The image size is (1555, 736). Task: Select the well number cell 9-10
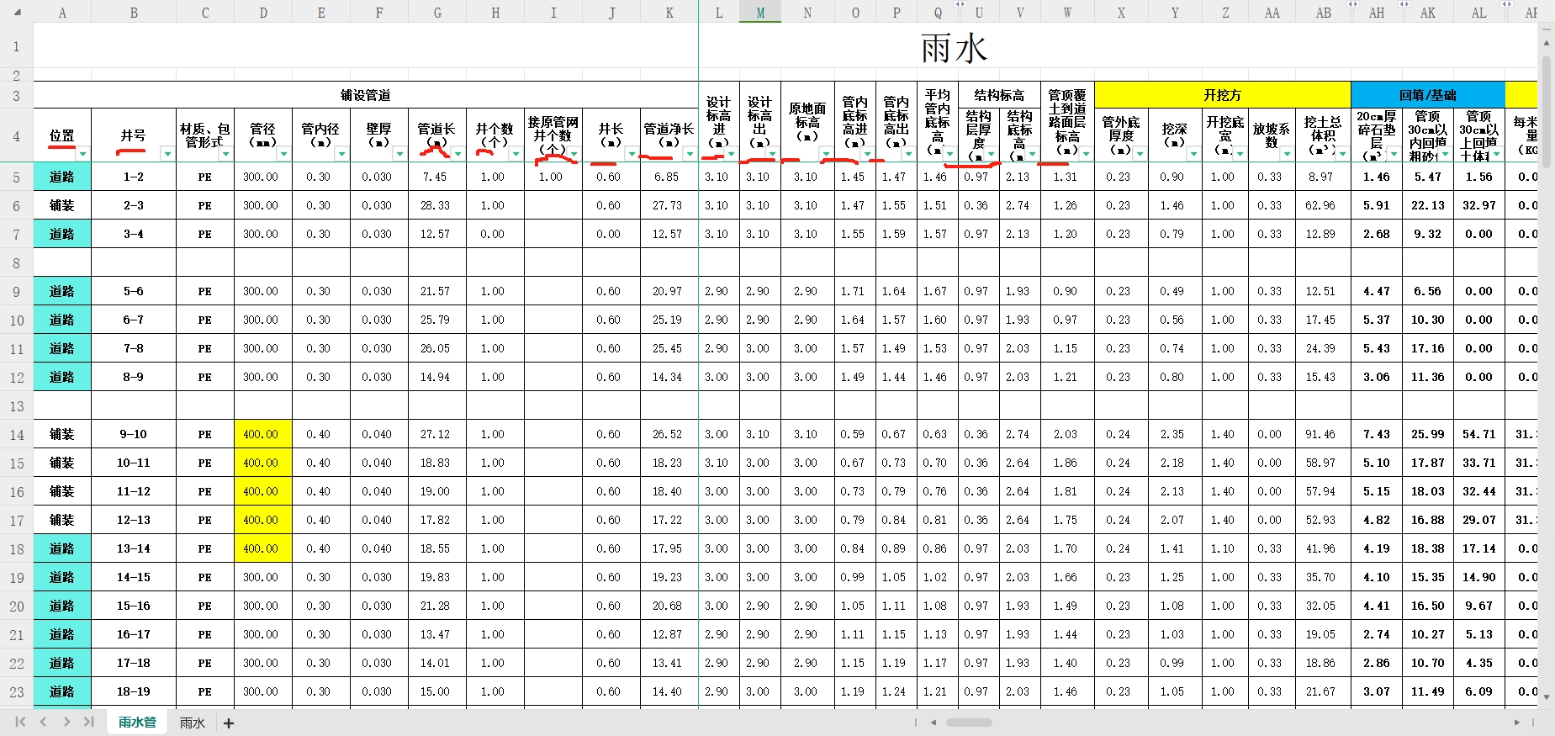(x=133, y=434)
